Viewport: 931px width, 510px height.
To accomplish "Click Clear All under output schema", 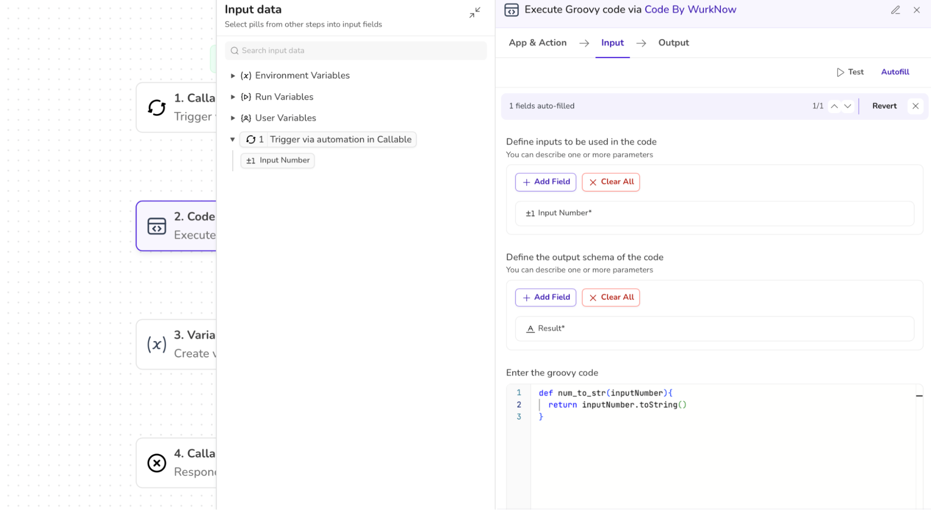I will click(x=611, y=297).
